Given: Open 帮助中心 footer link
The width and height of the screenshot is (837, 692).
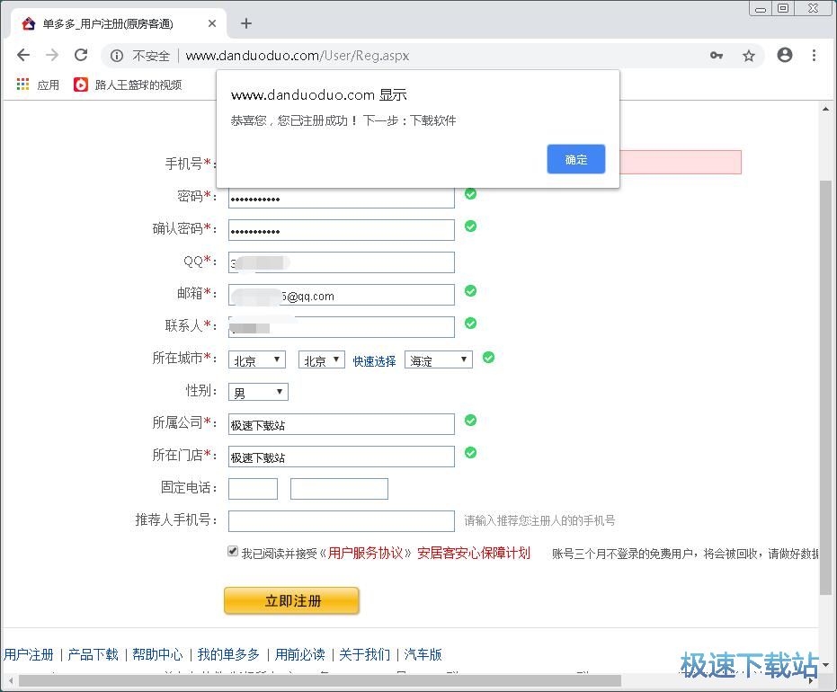Looking at the screenshot, I should click(x=157, y=654).
